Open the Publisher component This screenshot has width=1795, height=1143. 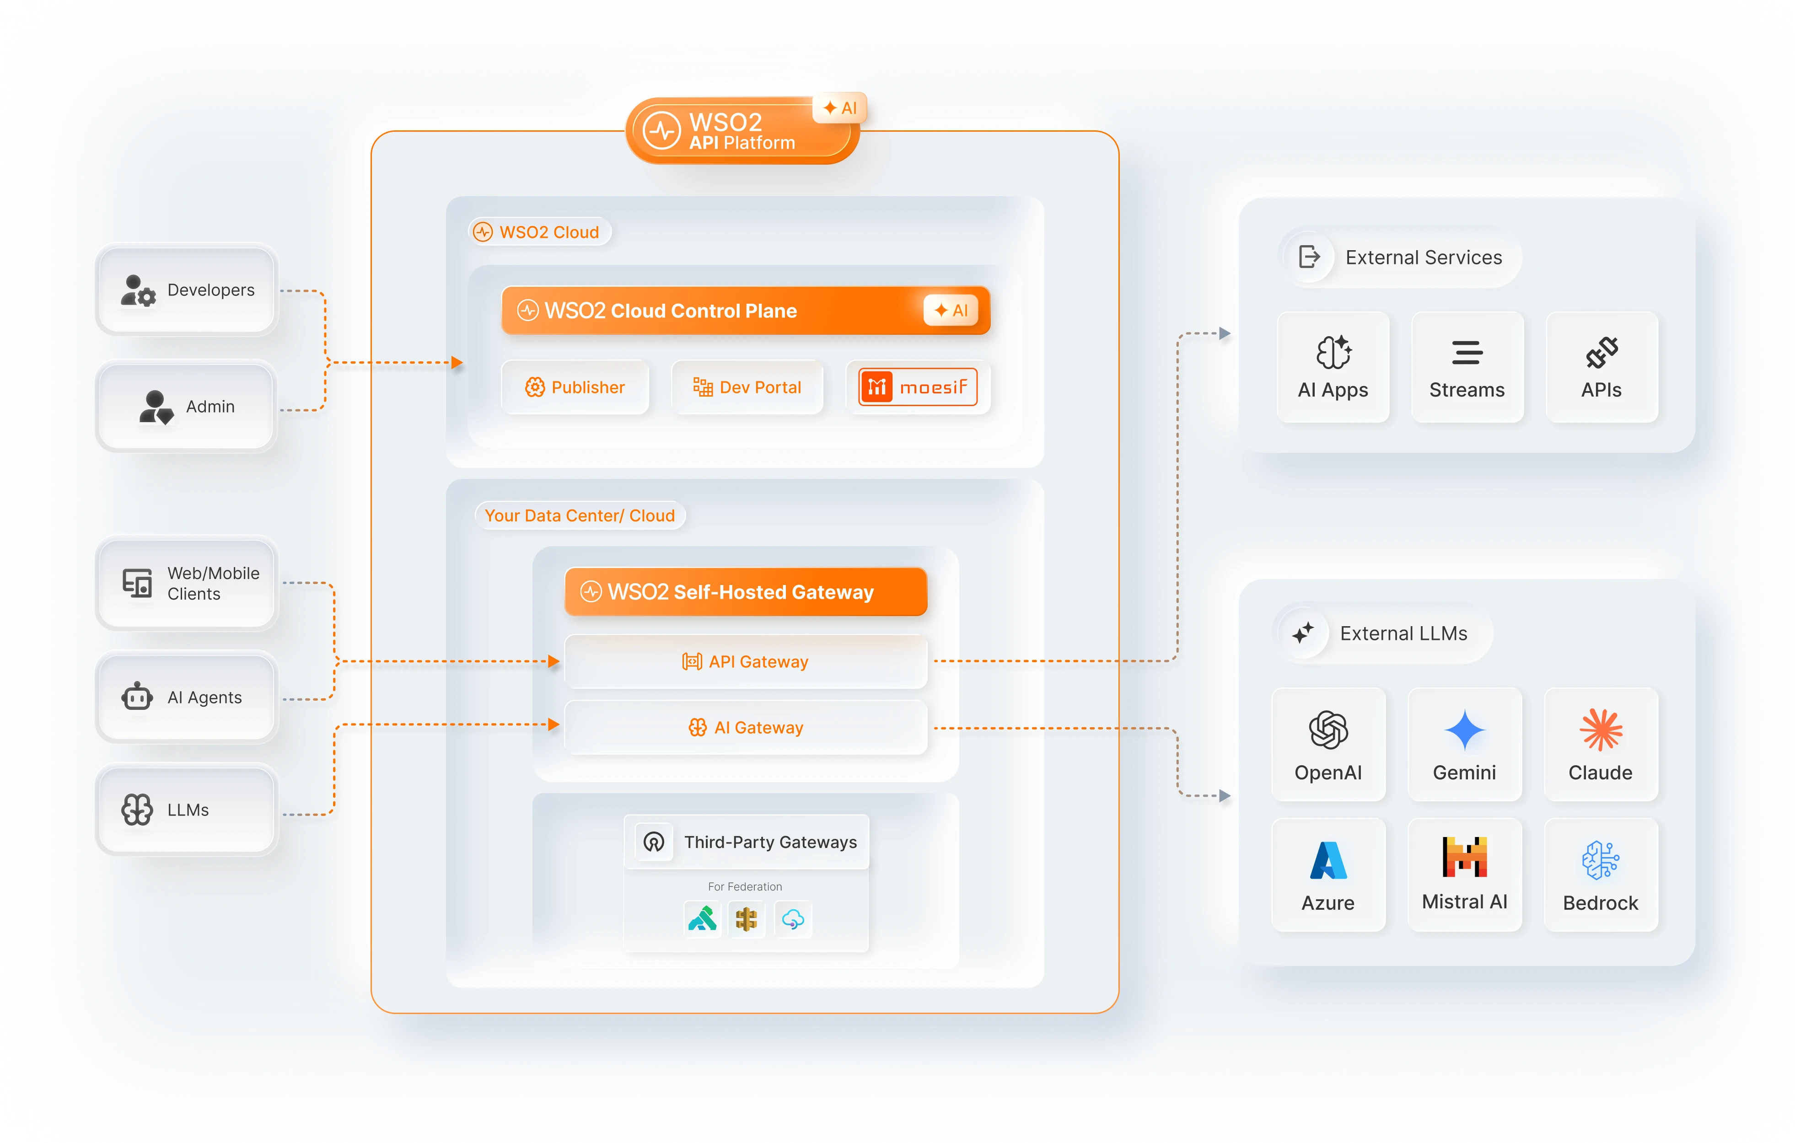pos(575,387)
